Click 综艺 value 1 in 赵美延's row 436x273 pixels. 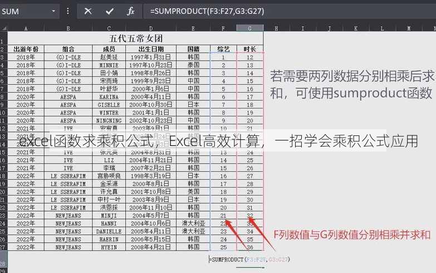coord(223,57)
